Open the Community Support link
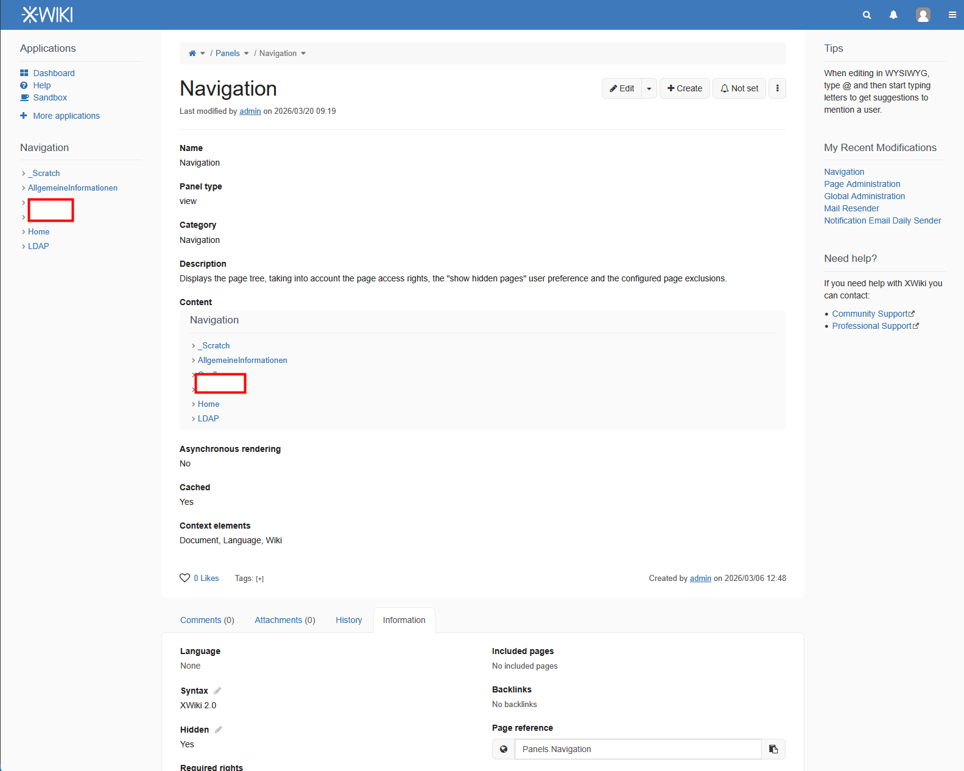 [870, 314]
